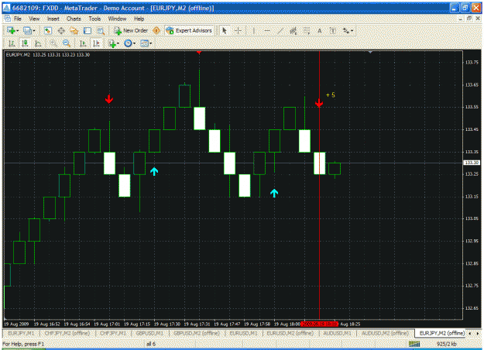Open the Window menu
484x350 pixels.
click(x=117, y=19)
